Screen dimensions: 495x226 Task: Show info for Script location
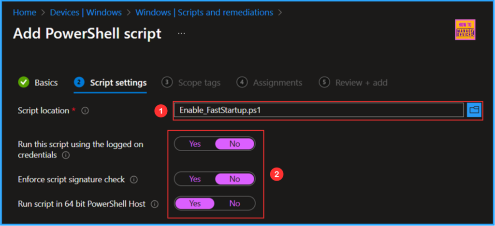85,111
